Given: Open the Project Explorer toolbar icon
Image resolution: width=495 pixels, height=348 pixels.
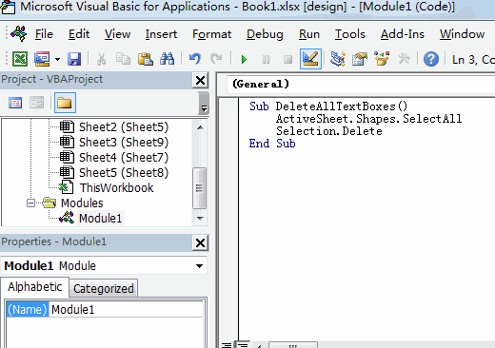Looking at the screenshot, I should tap(338, 59).
